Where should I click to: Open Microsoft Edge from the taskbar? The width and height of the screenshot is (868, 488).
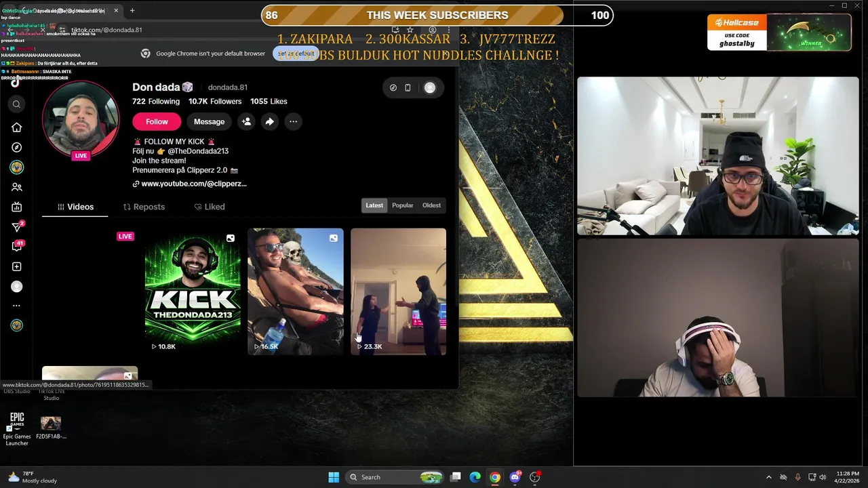point(475,477)
